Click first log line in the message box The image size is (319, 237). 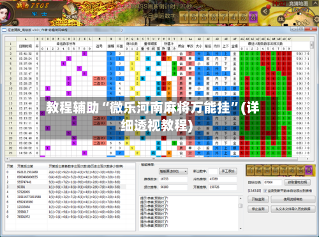tap(154, 198)
